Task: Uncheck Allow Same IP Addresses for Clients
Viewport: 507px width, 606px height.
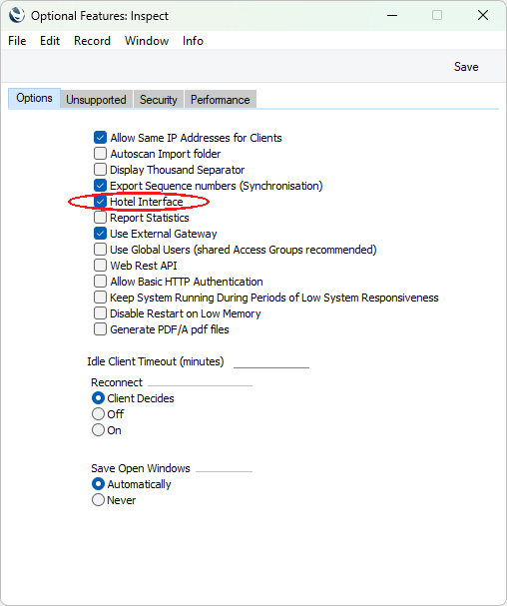Action: [100, 138]
